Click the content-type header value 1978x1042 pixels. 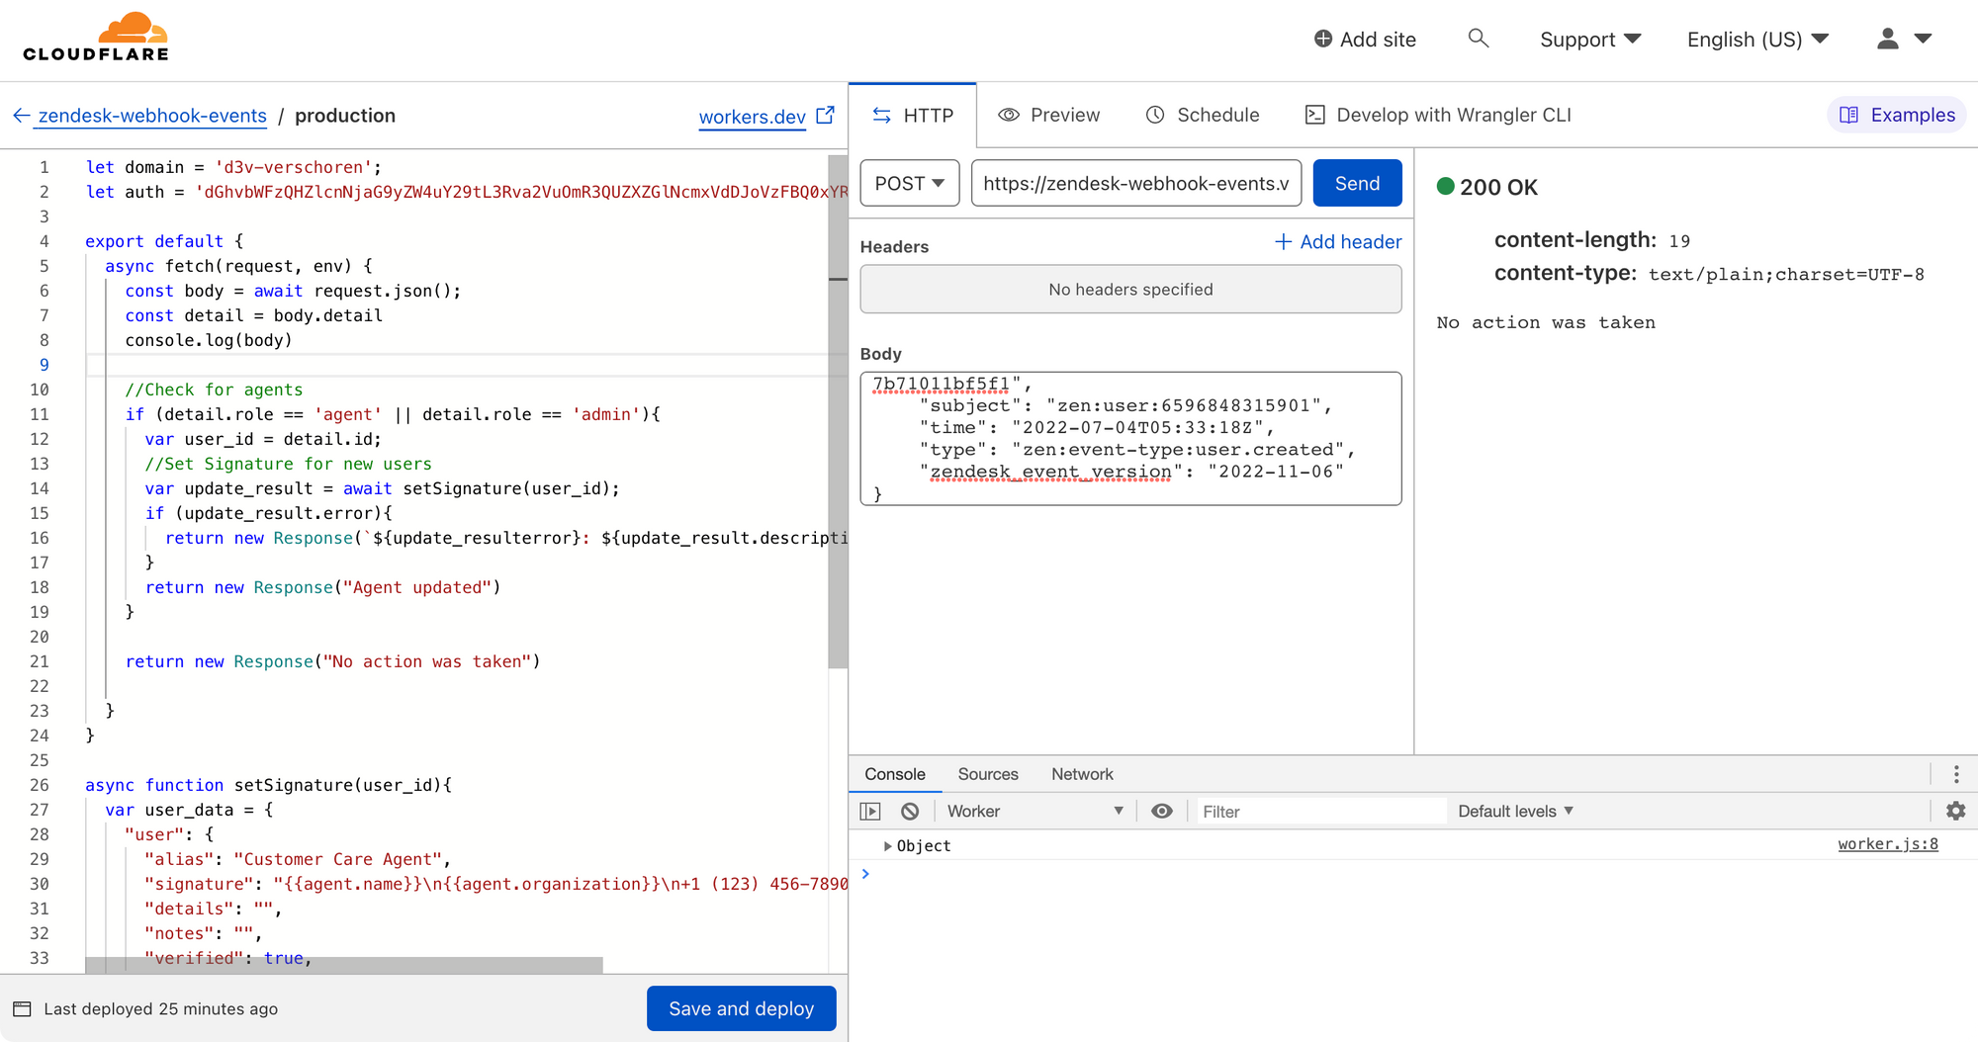tap(1786, 274)
